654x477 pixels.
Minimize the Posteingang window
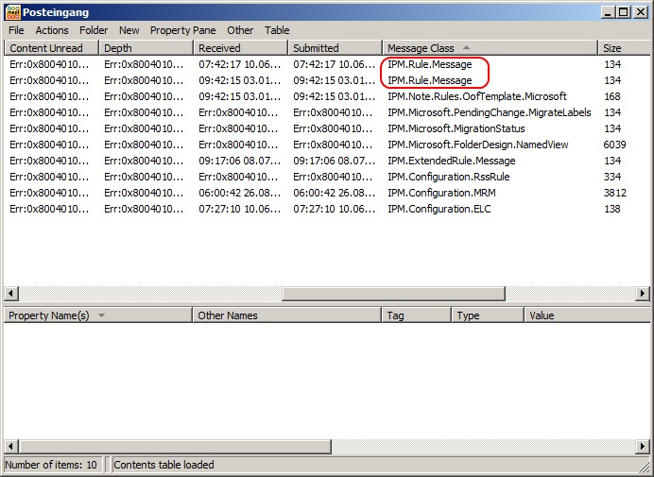click(608, 12)
